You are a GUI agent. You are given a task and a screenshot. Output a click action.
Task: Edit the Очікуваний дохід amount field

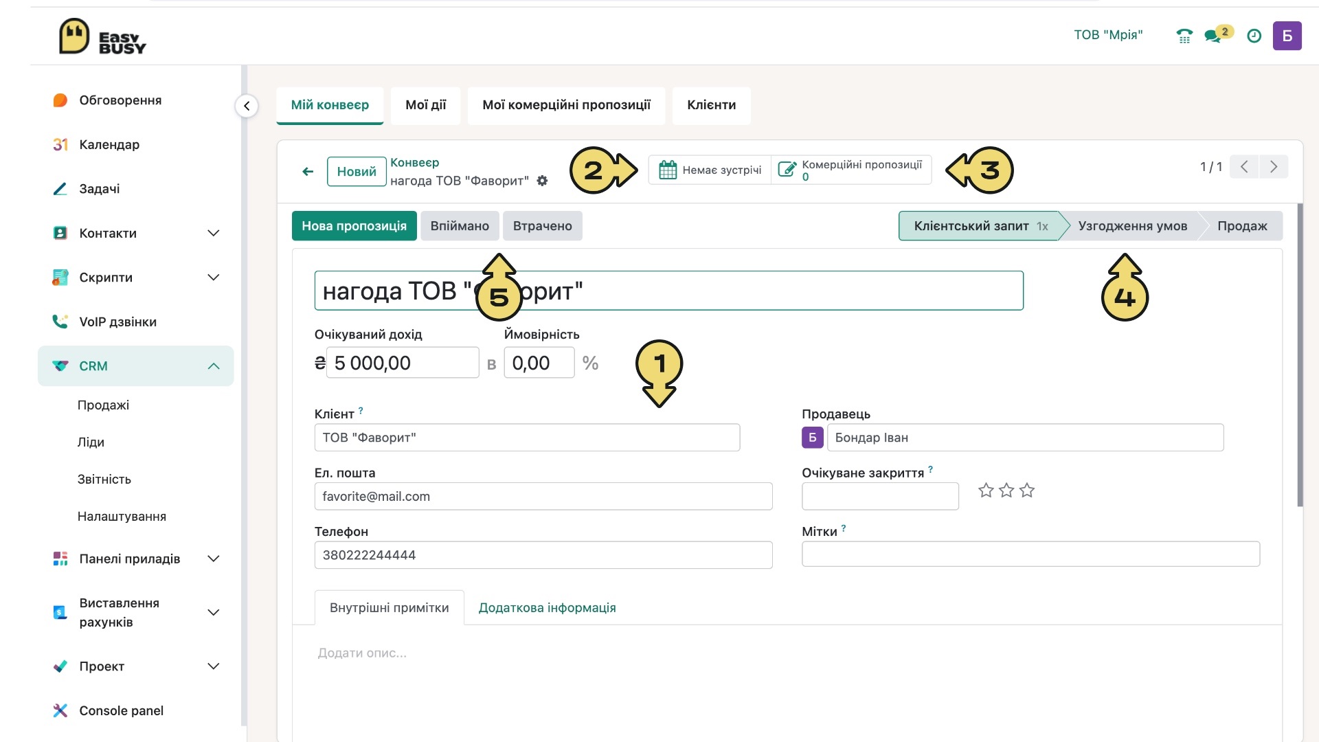pyautogui.click(x=403, y=363)
